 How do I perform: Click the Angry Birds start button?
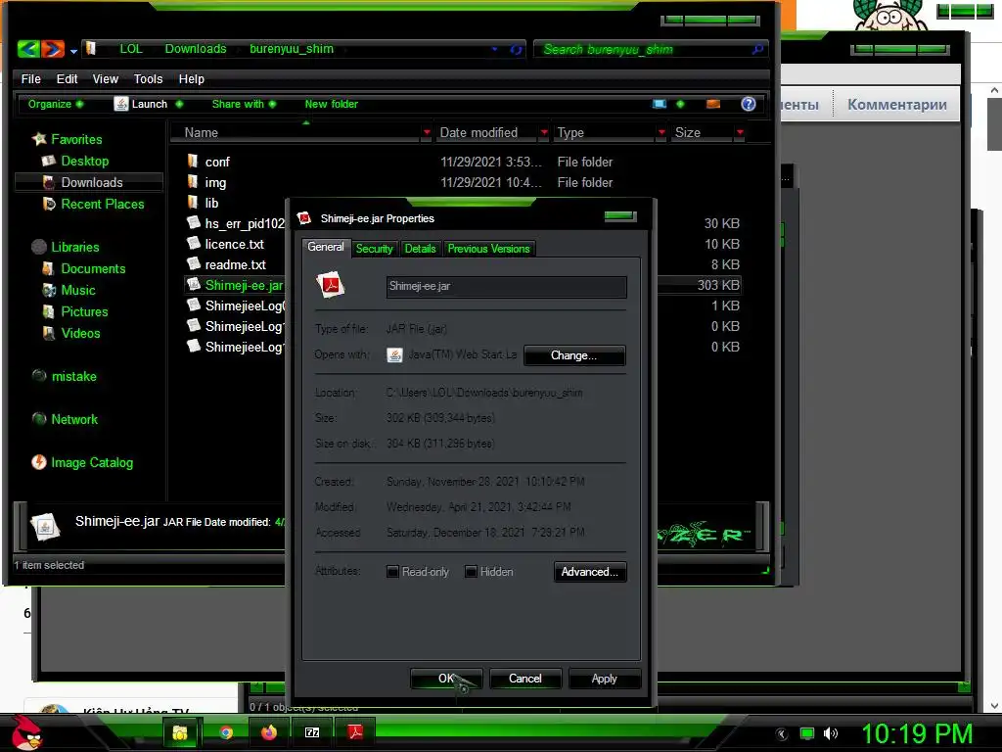[x=27, y=732]
